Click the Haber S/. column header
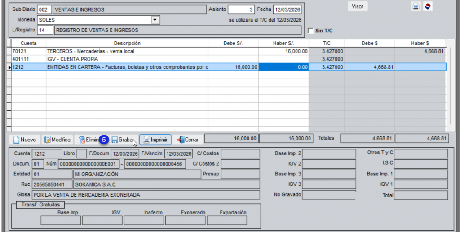460x232 pixels. coord(283,44)
